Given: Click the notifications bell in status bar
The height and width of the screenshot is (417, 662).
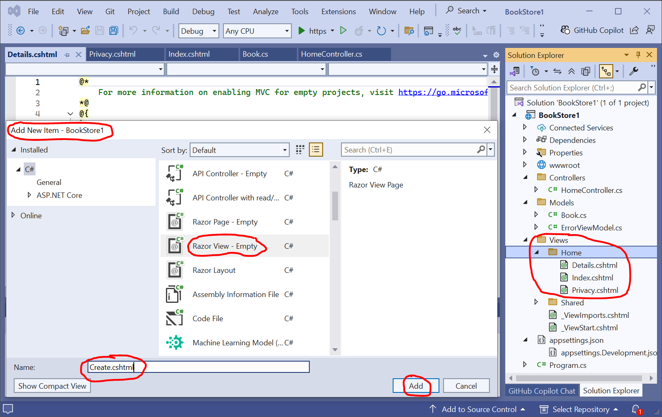Looking at the screenshot, I should 636,409.
